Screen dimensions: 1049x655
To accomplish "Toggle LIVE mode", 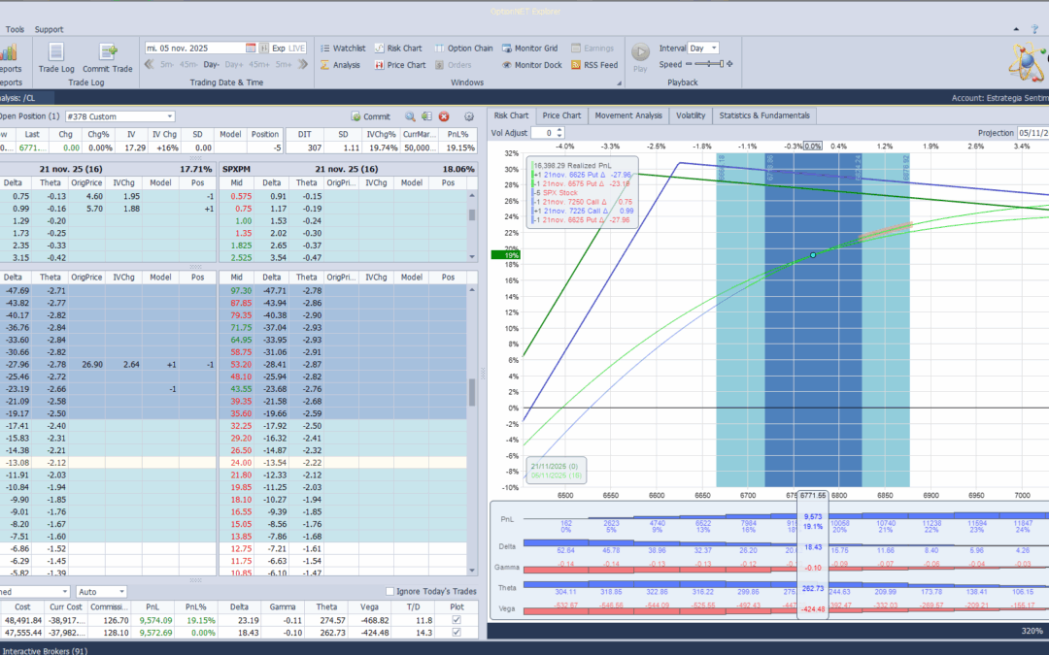I will point(296,49).
